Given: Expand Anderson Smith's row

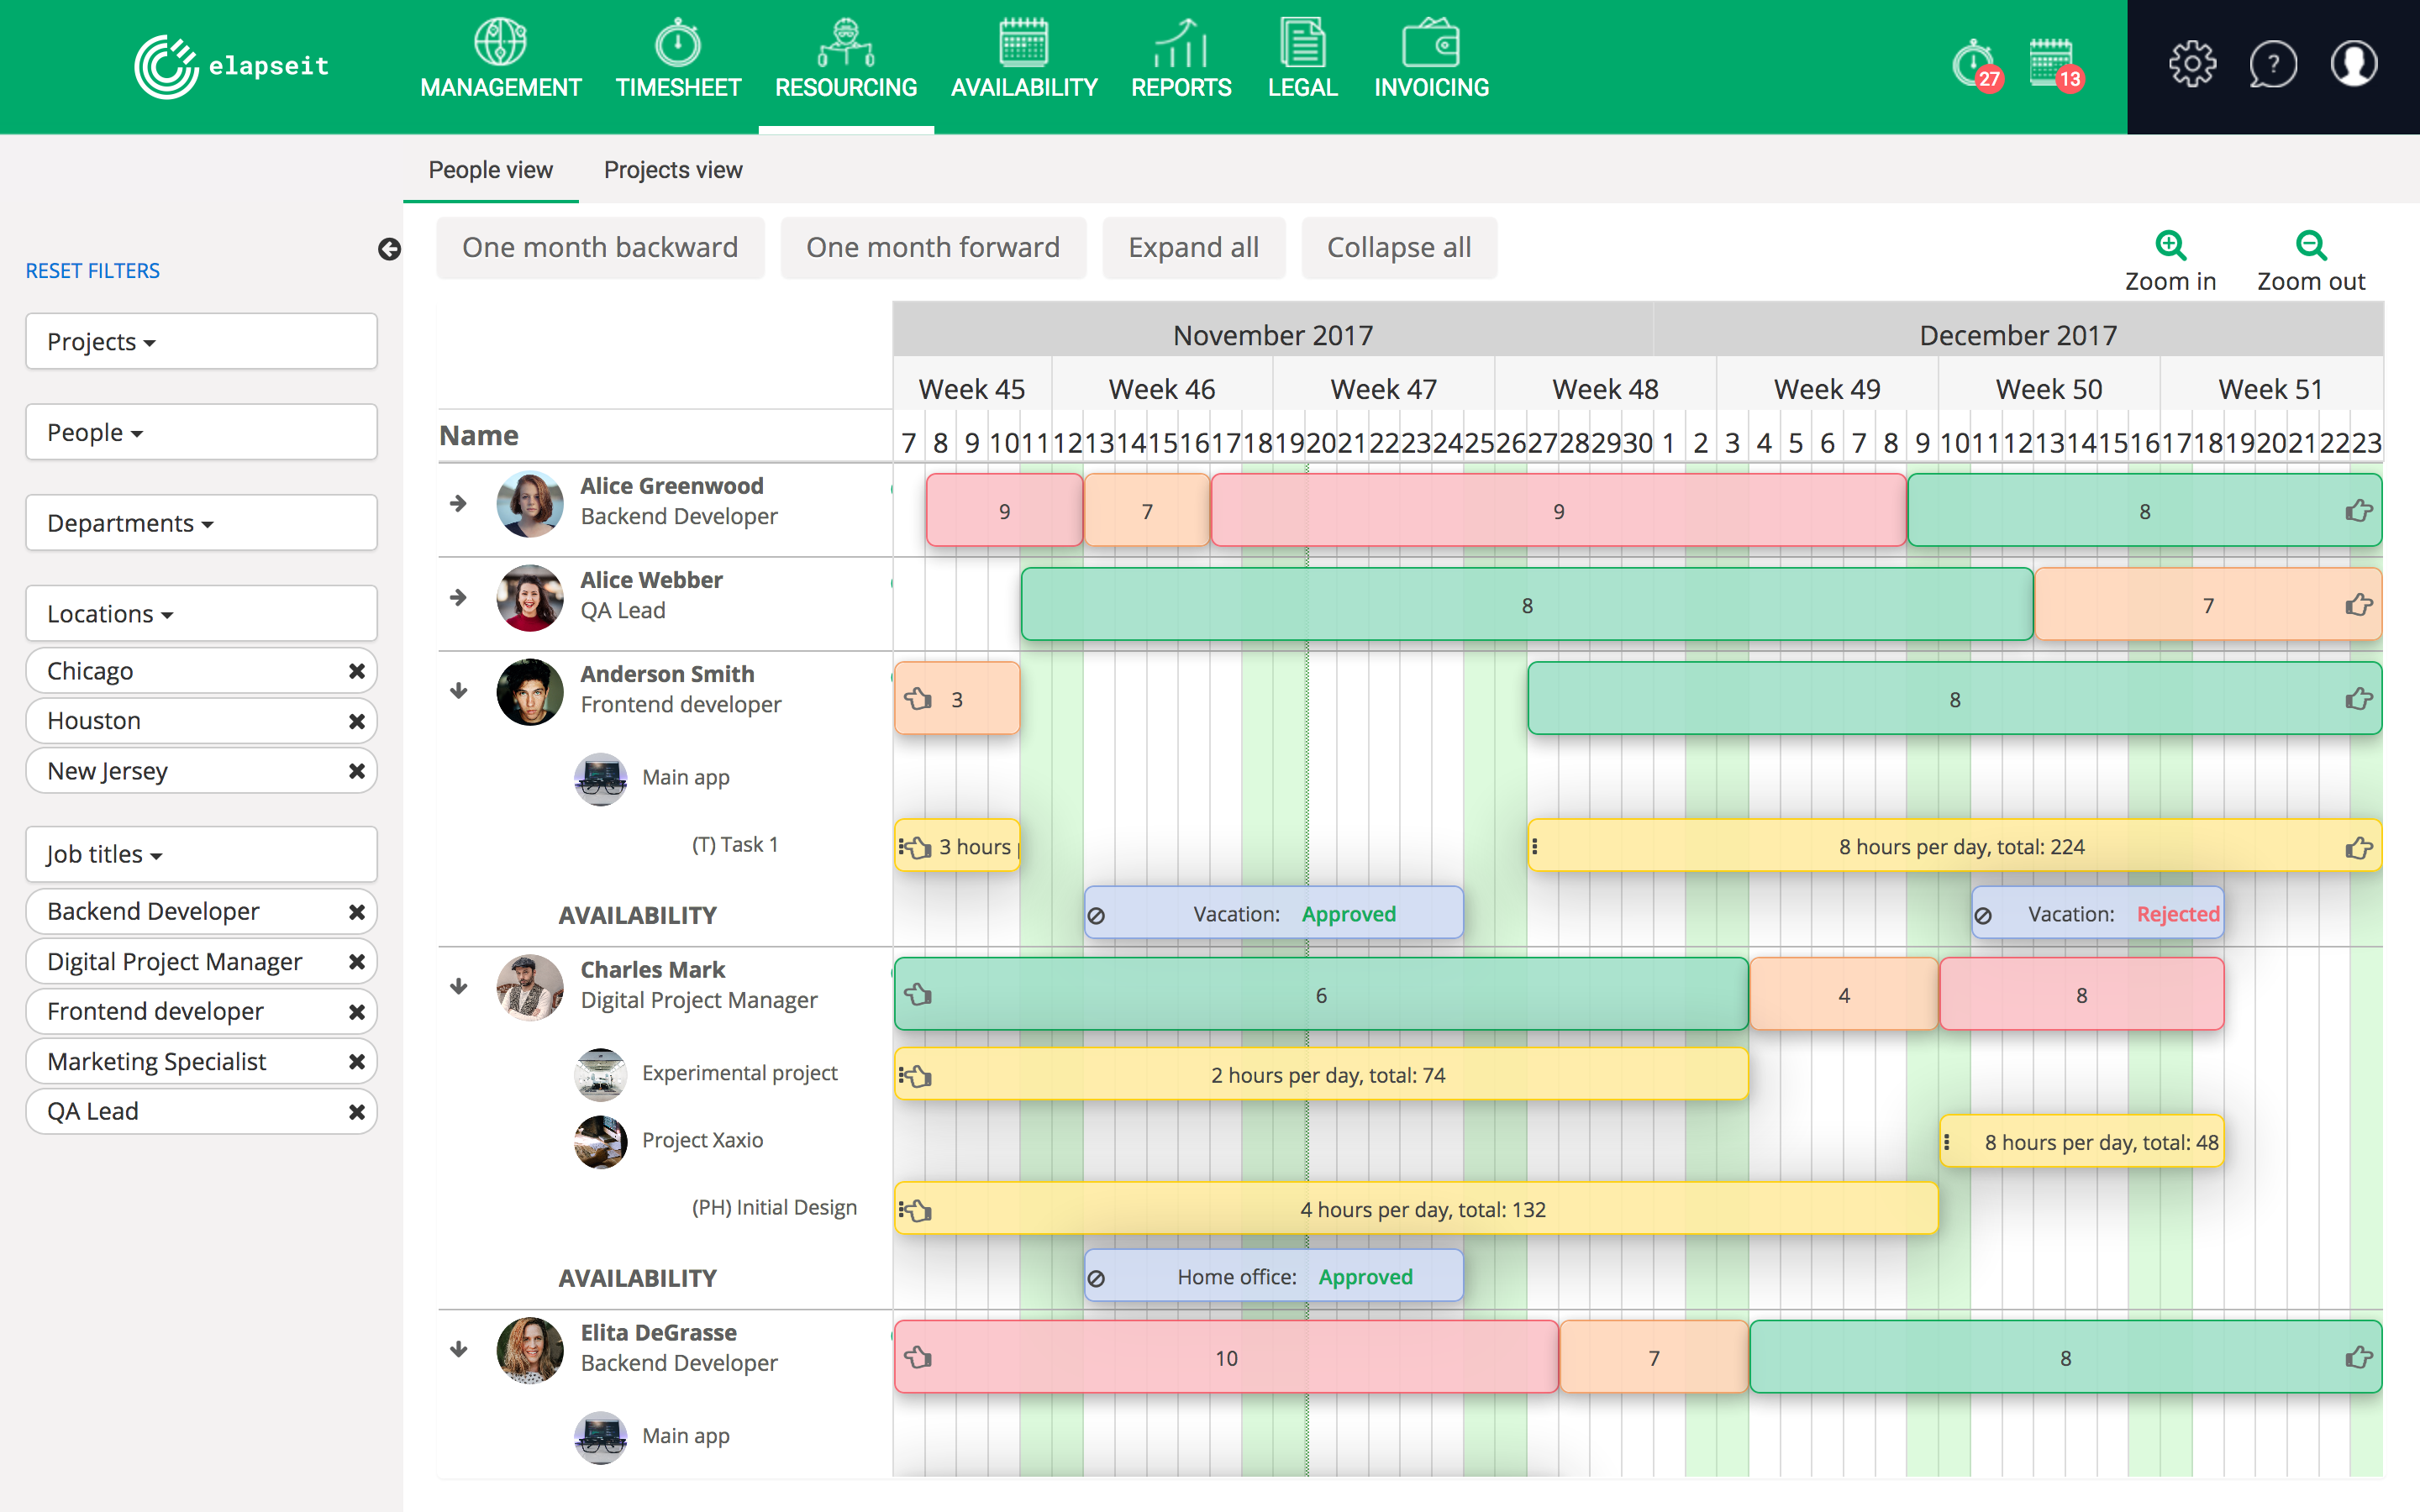Looking at the screenshot, I should point(456,688).
